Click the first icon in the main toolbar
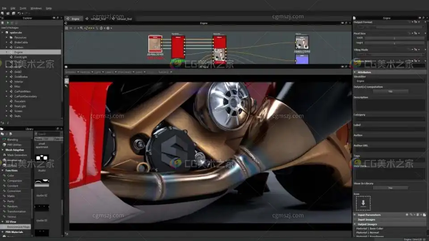429x241 pixels. pyautogui.click(x=3, y=13)
